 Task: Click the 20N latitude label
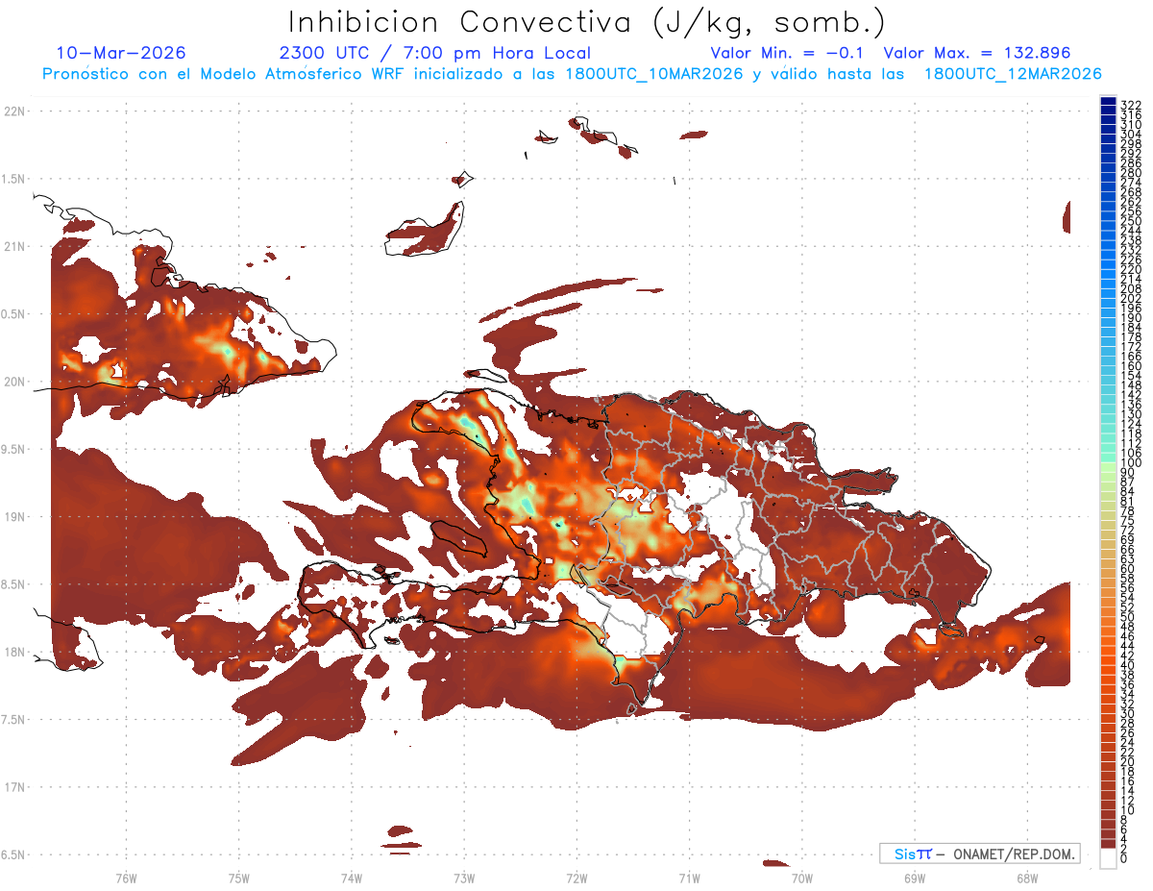[x=15, y=382]
